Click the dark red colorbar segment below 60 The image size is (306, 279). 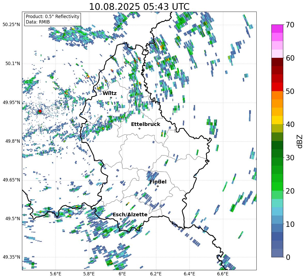(x=277, y=62)
